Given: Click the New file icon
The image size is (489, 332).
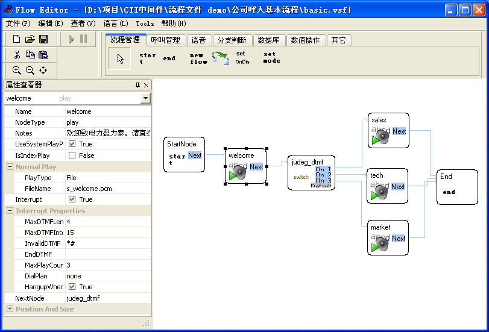Looking at the screenshot, I should tap(17, 39).
